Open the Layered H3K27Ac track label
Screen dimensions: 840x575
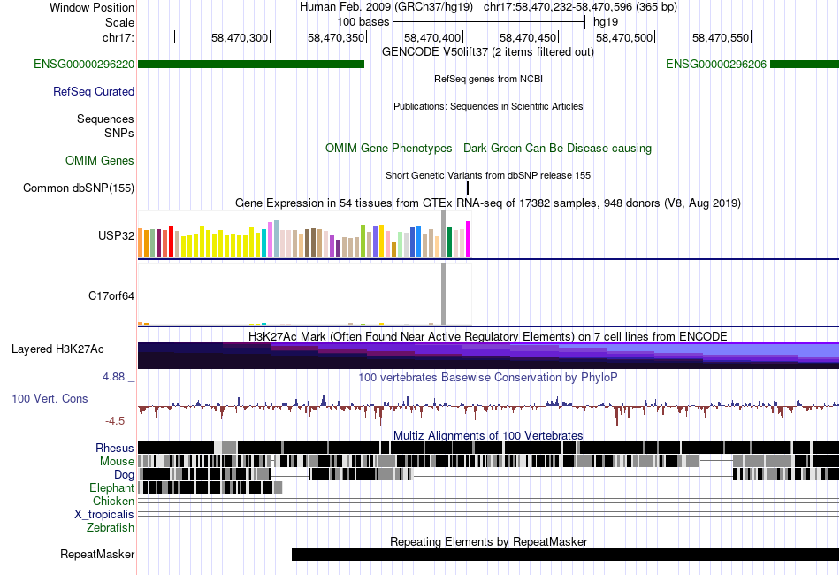[x=57, y=349]
